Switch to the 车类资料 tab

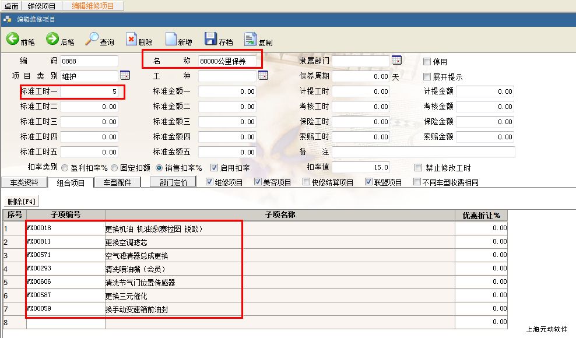pos(23,182)
